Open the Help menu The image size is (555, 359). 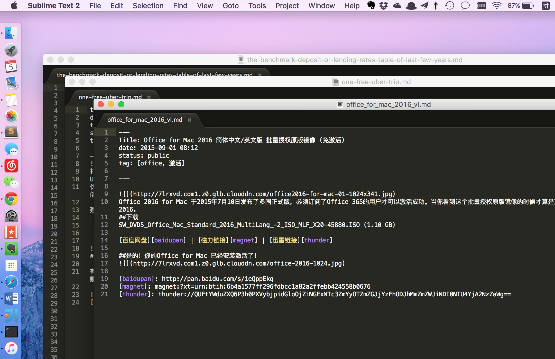352,6
